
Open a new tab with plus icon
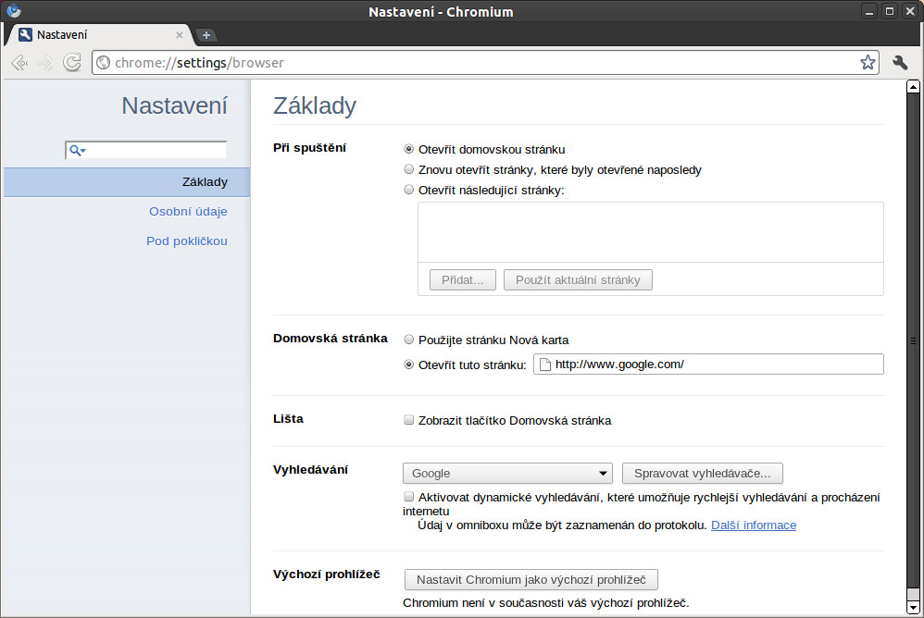pos(206,35)
